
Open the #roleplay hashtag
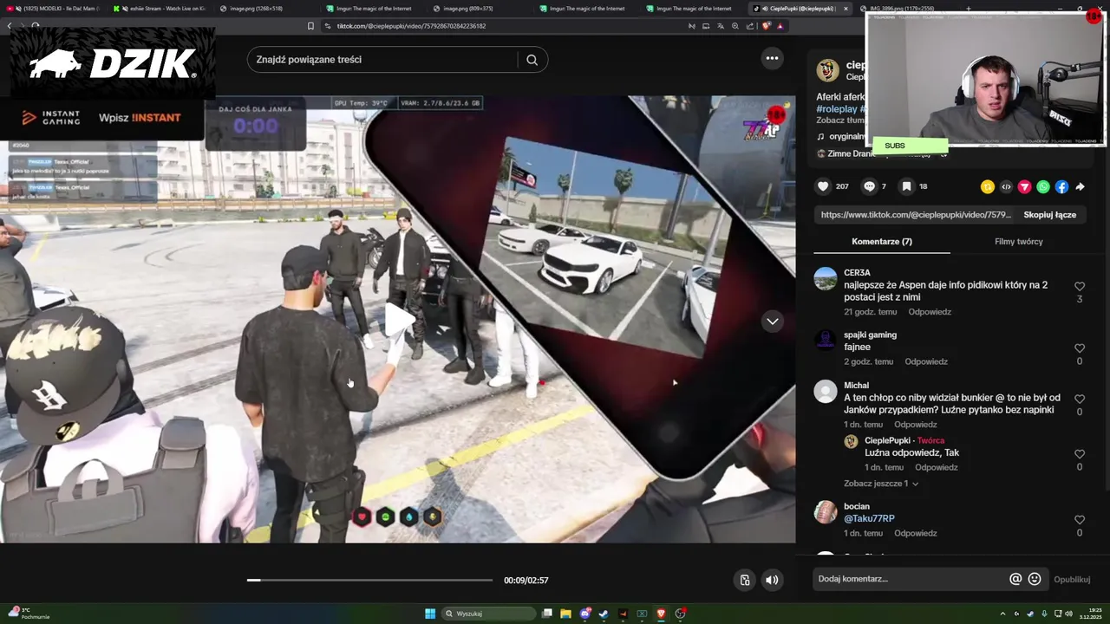click(x=836, y=109)
